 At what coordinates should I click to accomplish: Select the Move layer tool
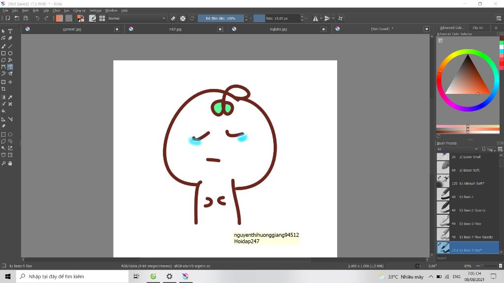(x=10, y=82)
